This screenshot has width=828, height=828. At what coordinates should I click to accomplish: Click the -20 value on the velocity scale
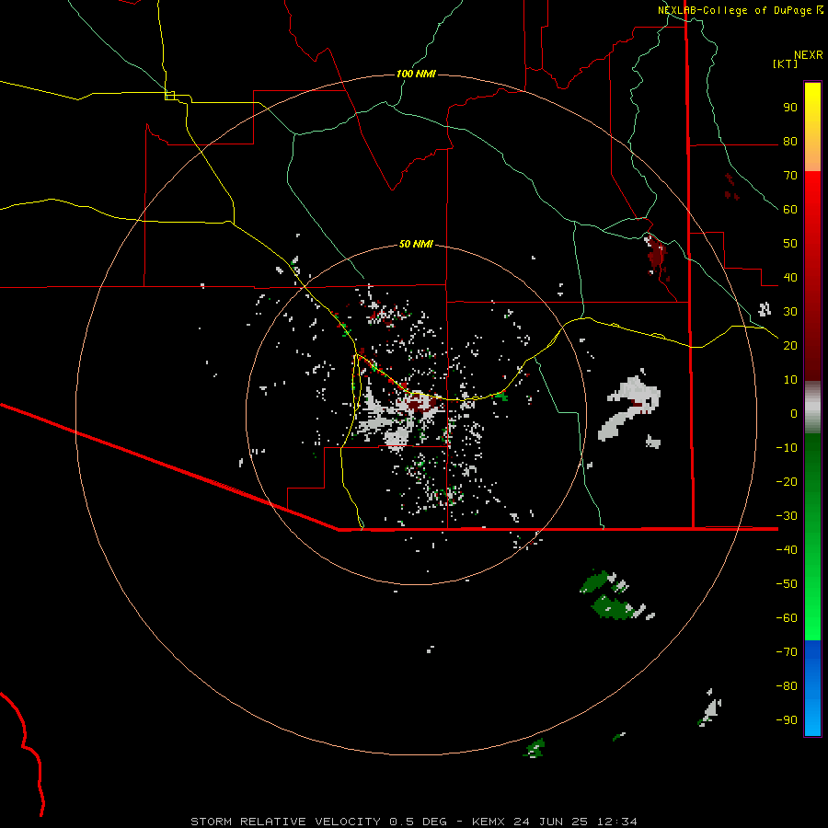(x=787, y=482)
